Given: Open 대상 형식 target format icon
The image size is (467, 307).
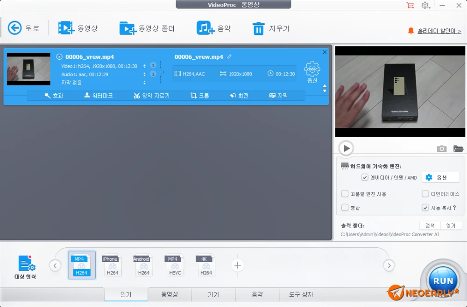Looking at the screenshot, I should click(x=27, y=263).
